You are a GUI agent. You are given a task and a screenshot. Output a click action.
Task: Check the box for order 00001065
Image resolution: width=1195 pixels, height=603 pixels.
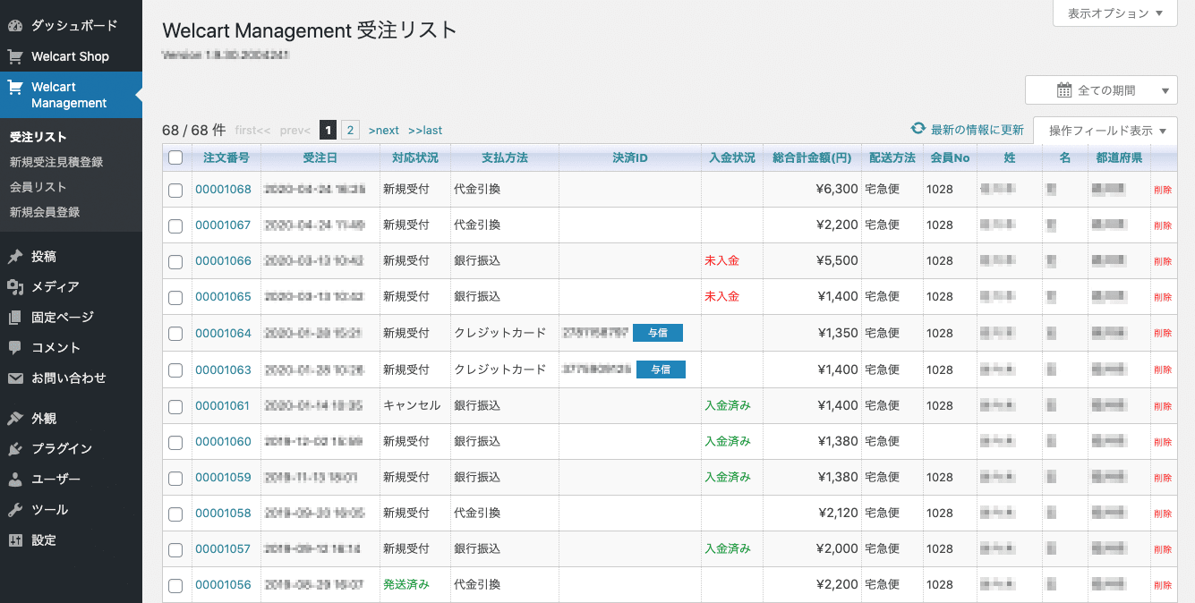175,297
